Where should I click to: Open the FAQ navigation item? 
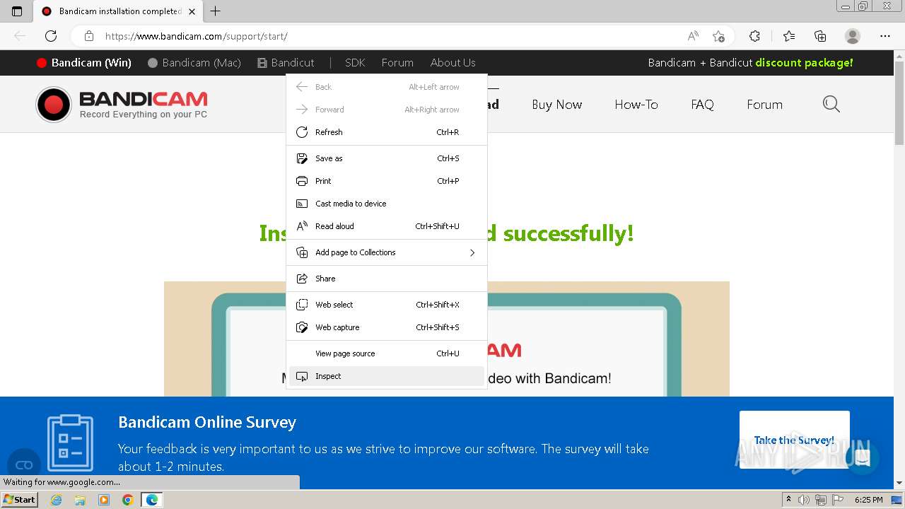click(x=702, y=105)
